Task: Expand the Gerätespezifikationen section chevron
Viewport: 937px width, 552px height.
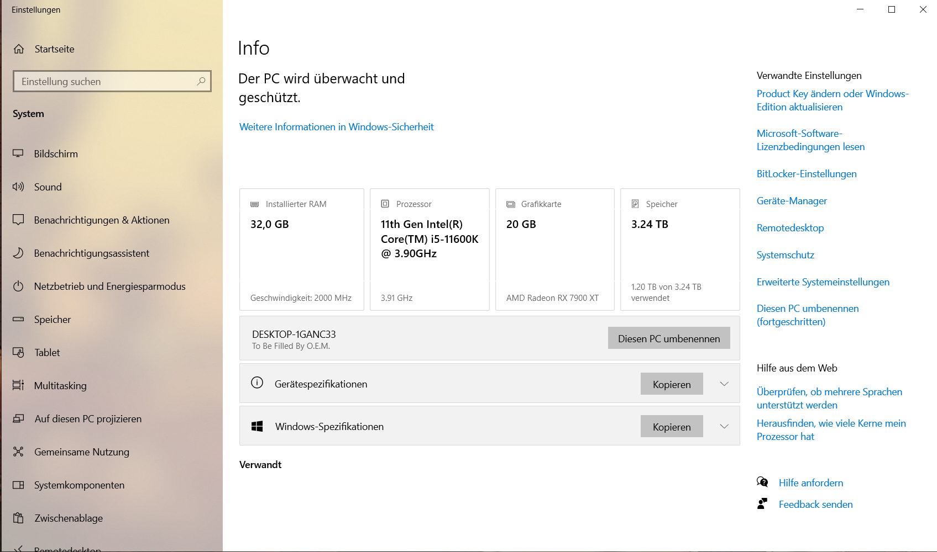Action: (724, 384)
